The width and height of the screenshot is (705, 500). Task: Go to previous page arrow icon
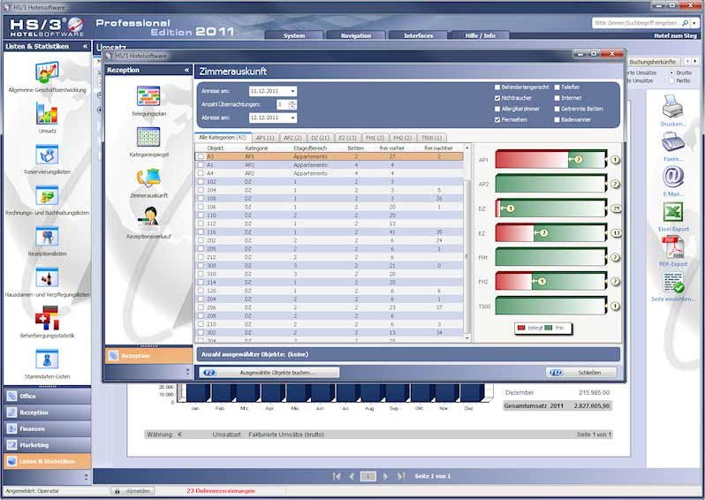tap(352, 476)
